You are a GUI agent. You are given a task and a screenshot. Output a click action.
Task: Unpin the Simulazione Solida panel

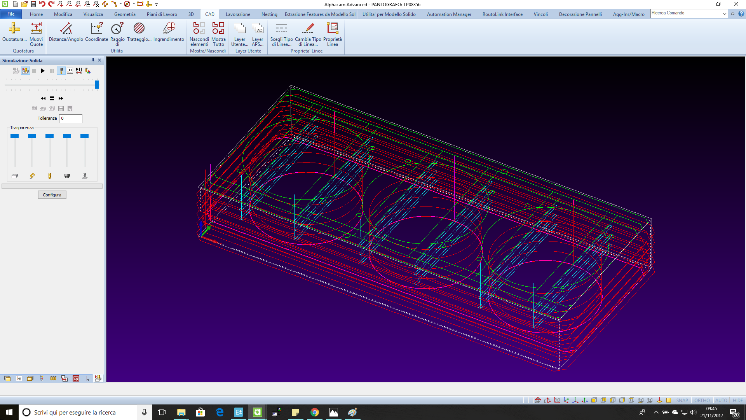93,60
